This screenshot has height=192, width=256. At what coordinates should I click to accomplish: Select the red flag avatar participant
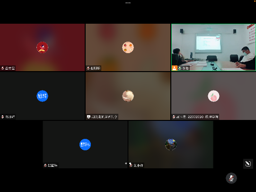42,47
